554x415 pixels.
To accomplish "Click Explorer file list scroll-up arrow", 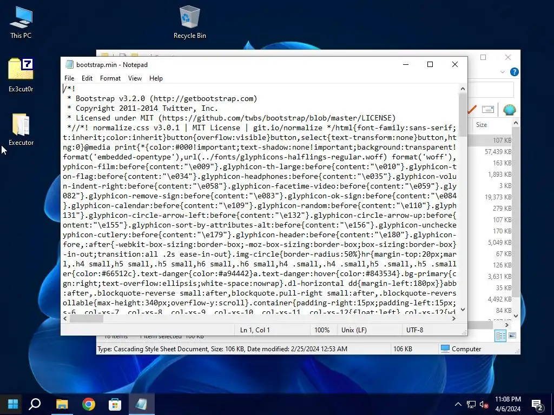I will (516, 123).
